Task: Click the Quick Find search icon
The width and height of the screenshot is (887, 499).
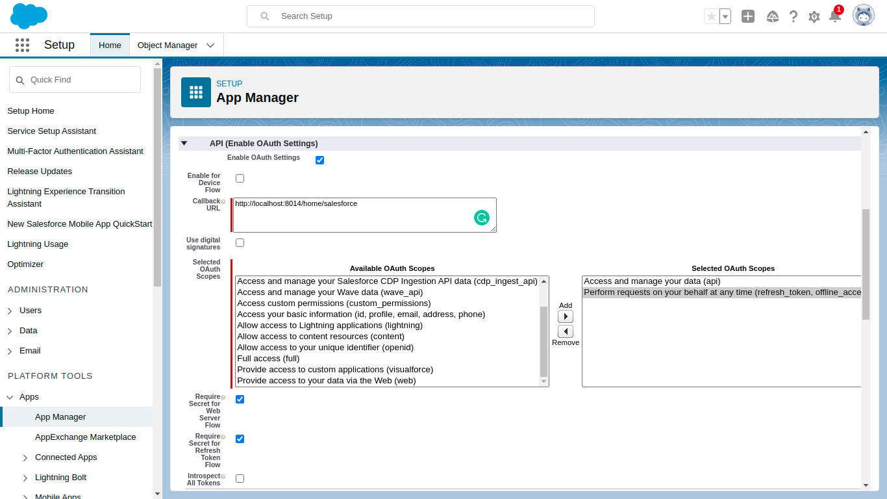Action: [x=20, y=80]
